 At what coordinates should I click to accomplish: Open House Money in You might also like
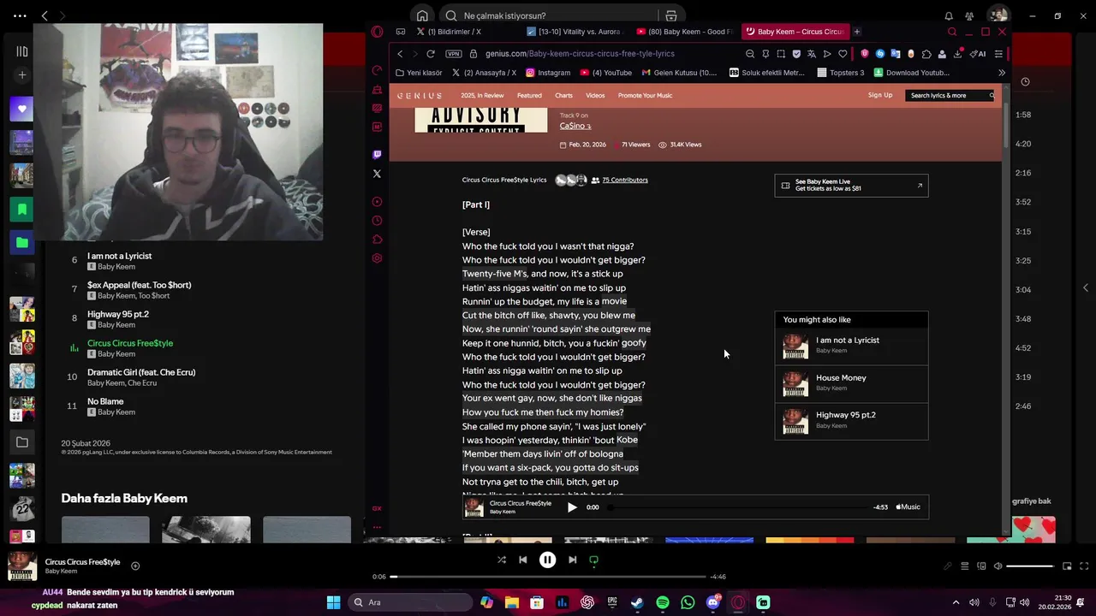coord(851,383)
